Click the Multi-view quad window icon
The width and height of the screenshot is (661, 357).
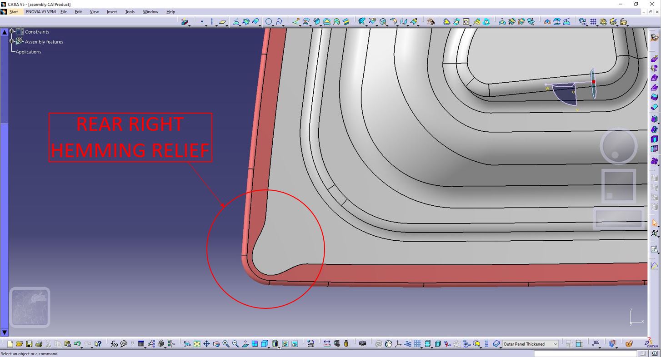255,344
